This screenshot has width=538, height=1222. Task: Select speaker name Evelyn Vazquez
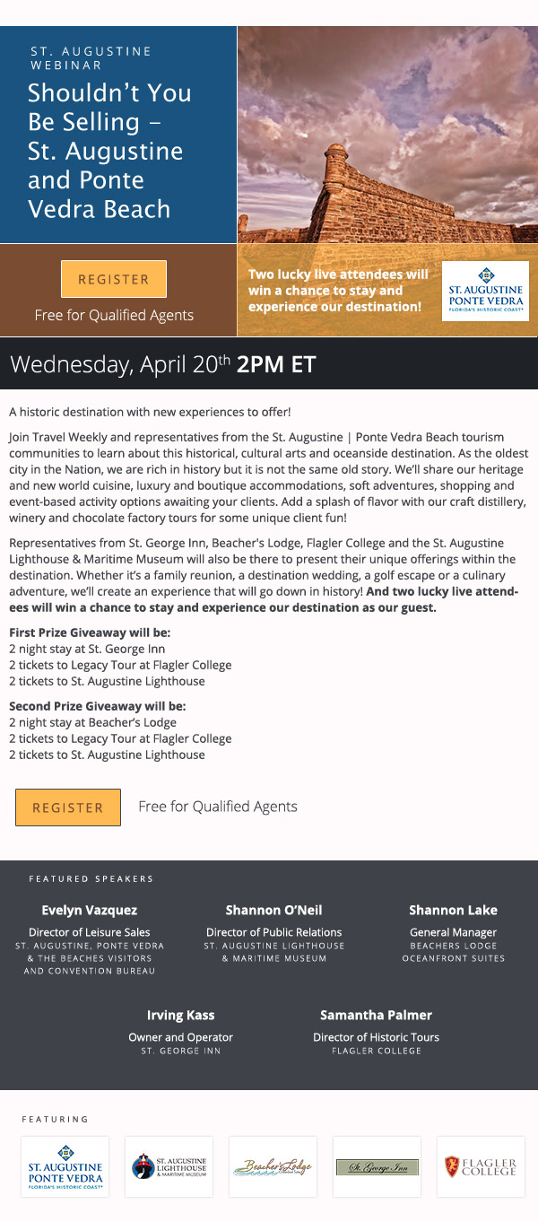[90, 910]
